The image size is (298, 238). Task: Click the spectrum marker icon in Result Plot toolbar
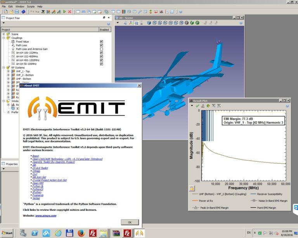pos(203,106)
